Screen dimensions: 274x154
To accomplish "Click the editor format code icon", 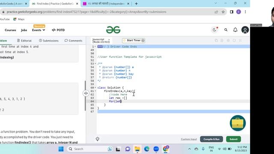I will click(222, 41).
